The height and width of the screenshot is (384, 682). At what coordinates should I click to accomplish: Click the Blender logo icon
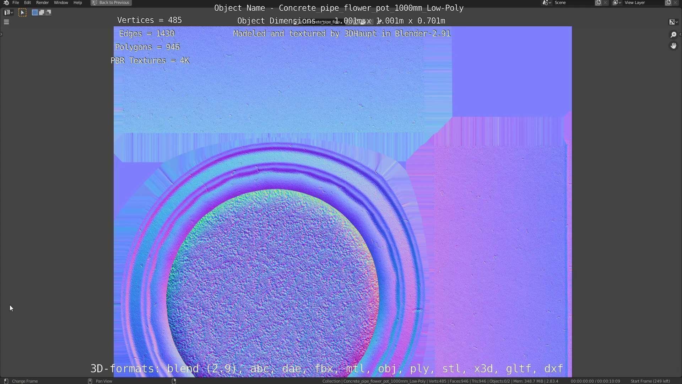tap(6, 2)
